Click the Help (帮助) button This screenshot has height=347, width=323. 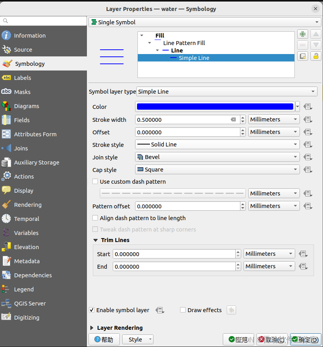click(104, 340)
